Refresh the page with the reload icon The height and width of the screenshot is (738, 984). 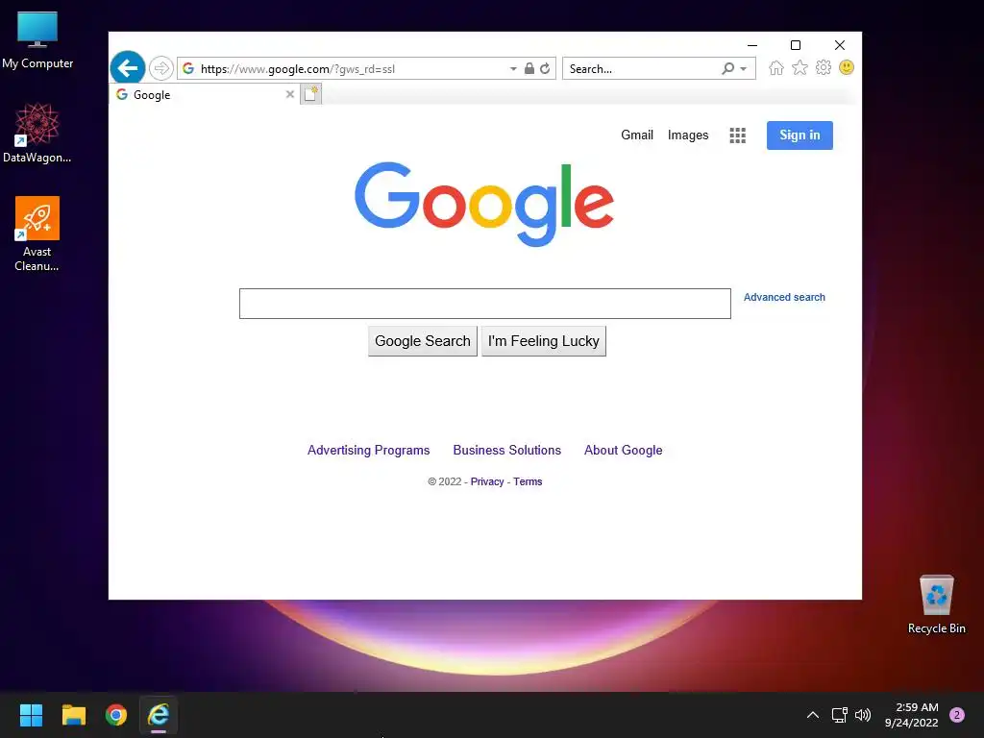coord(546,68)
